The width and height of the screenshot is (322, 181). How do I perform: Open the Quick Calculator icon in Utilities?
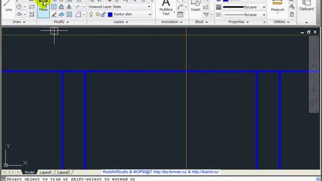point(292,15)
